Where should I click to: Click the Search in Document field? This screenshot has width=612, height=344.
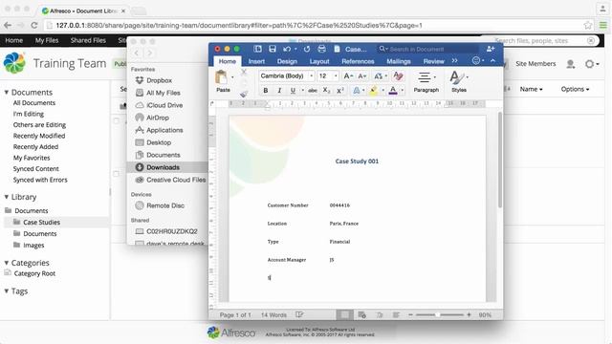[427, 49]
